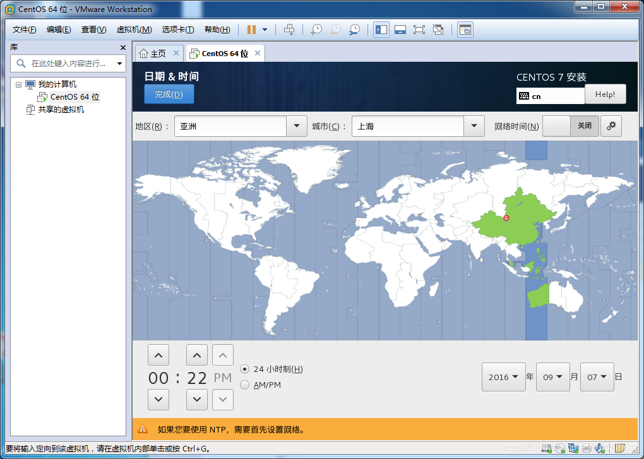Click the printer device status icon

pyautogui.click(x=587, y=448)
